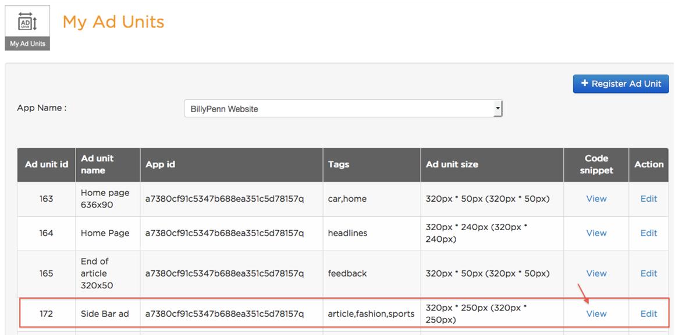
Task: Click the Code snippet column header
Action: 596,165
